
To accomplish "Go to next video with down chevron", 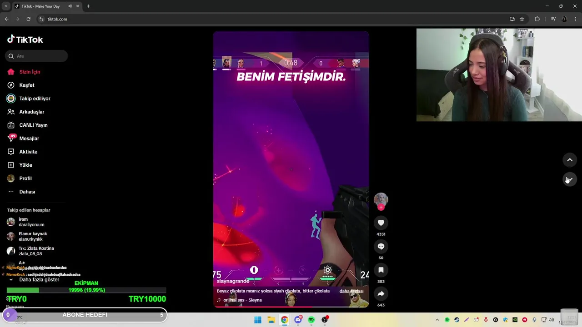I will coord(570,180).
